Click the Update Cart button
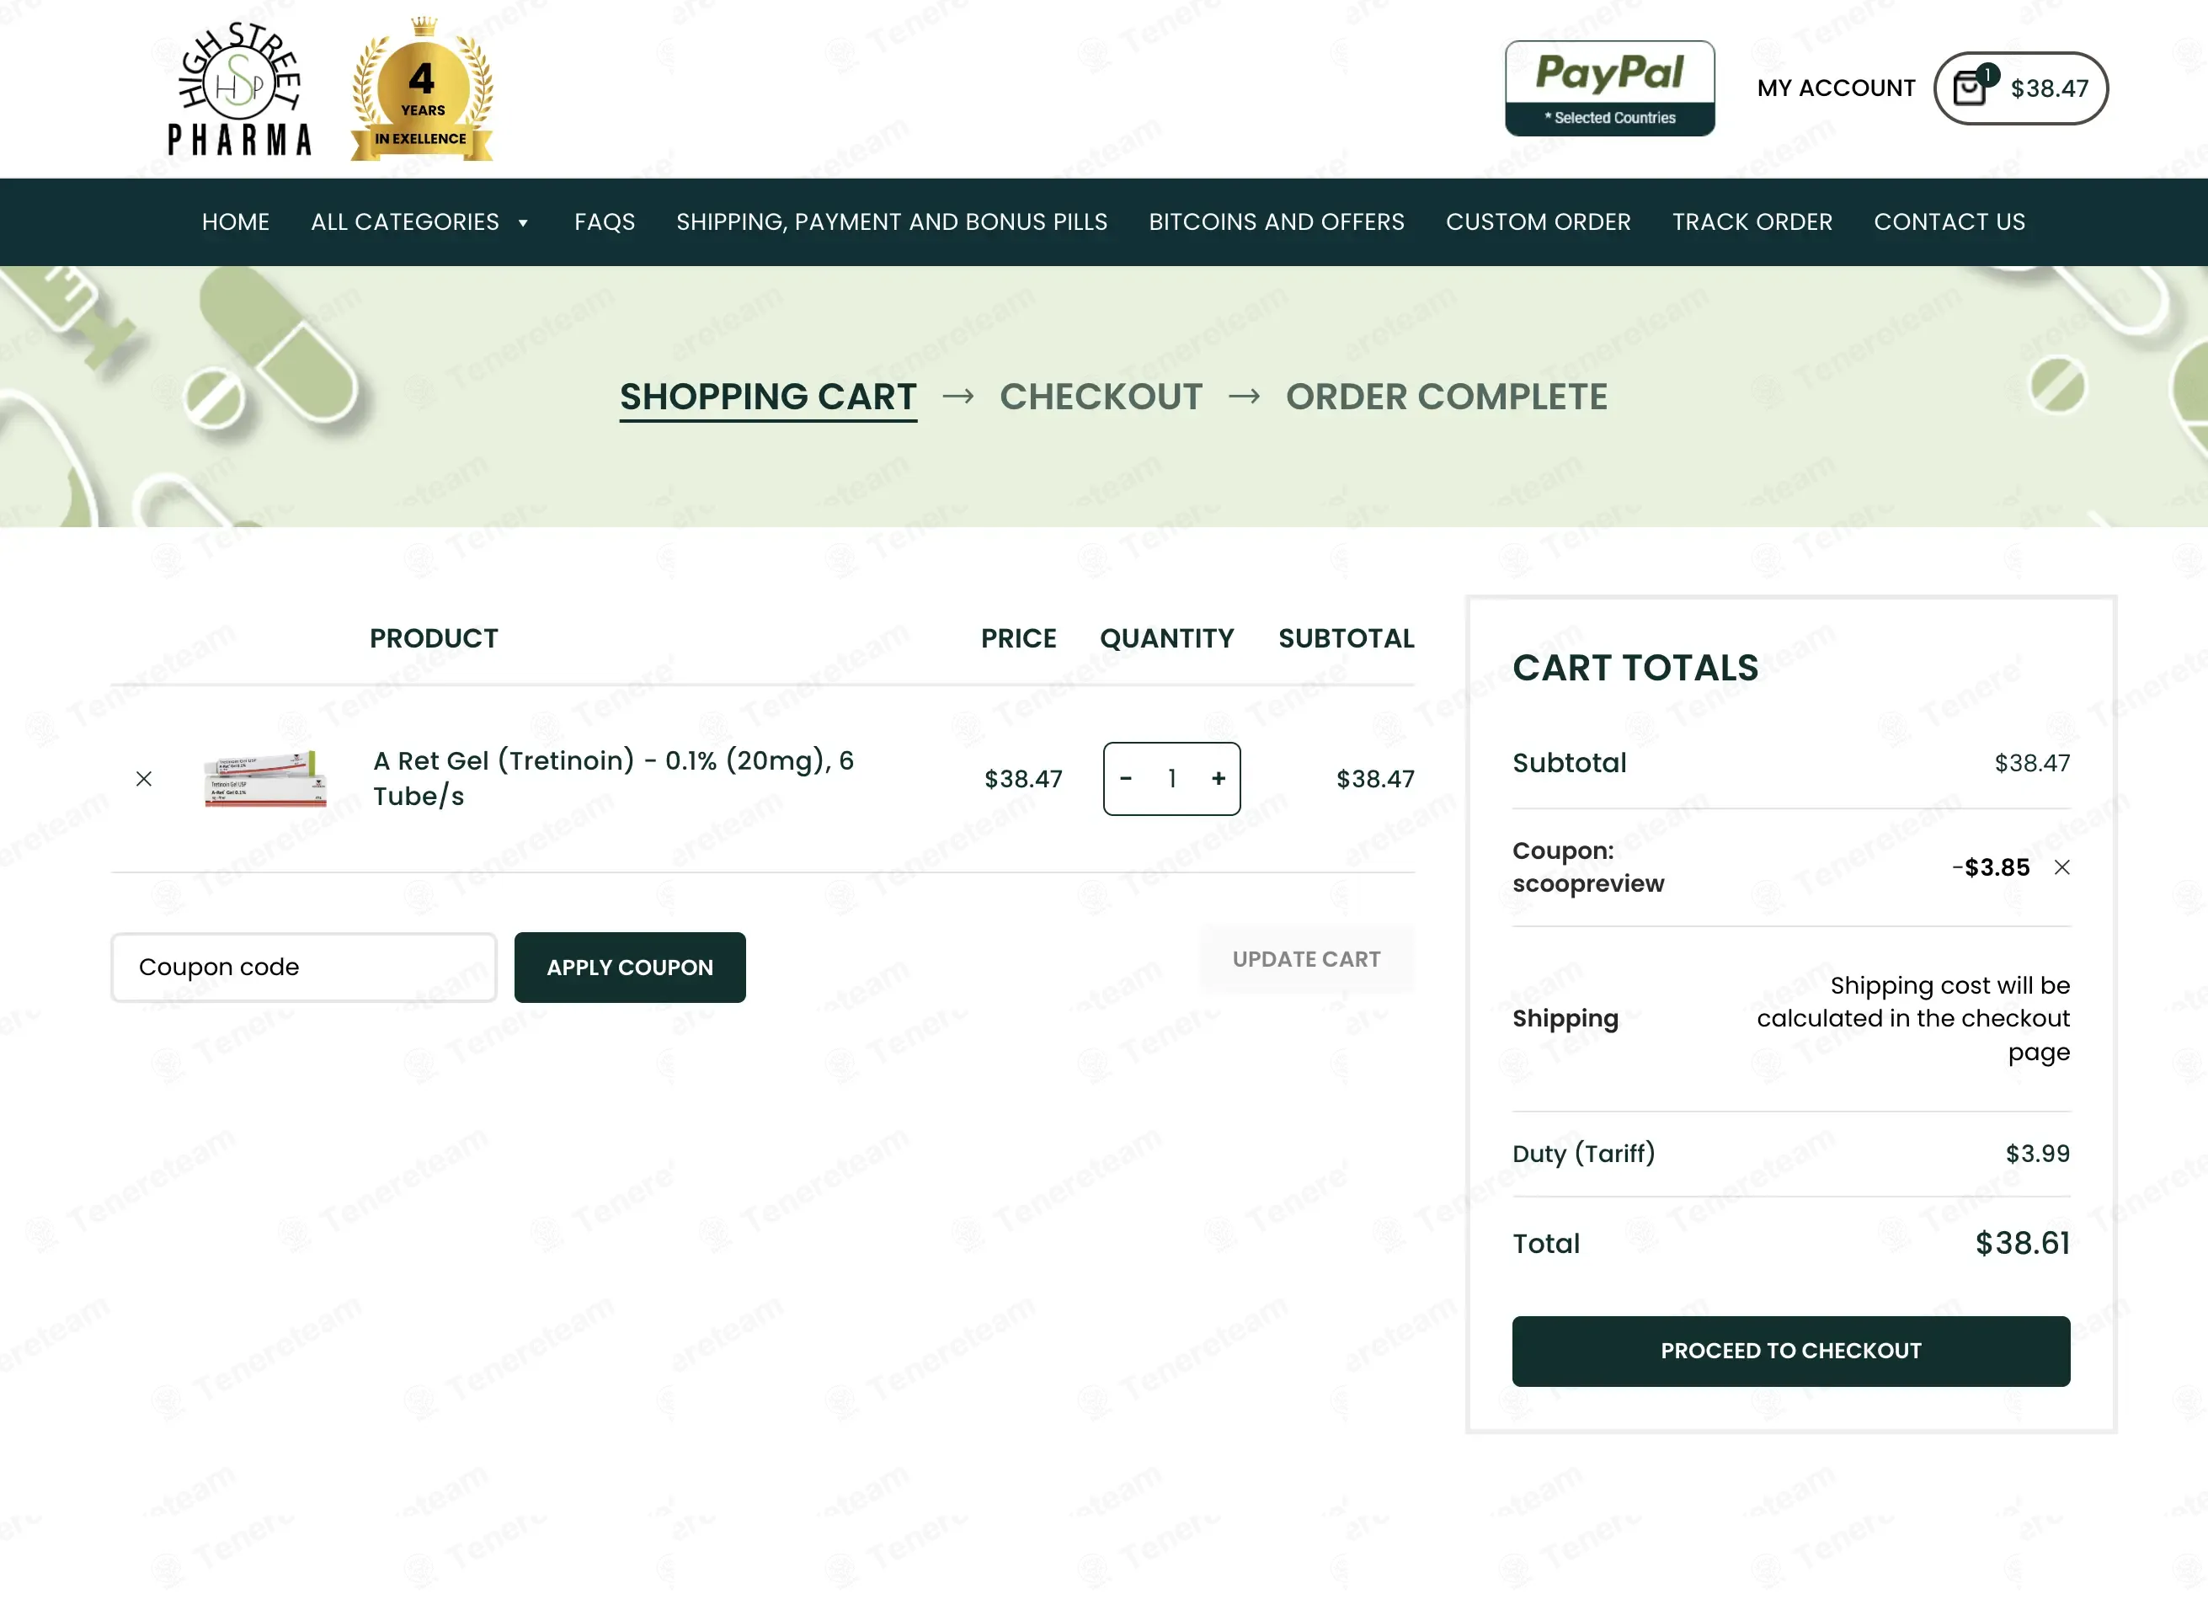This screenshot has height=1605, width=2208. pos(1305,960)
